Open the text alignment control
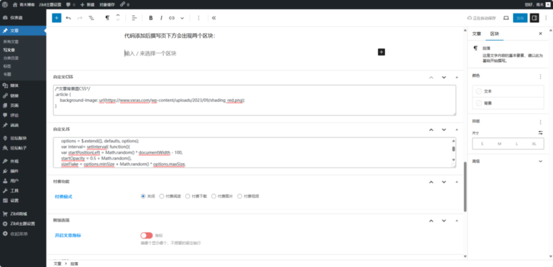Screen dimensions: 553x267 (134, 18)
